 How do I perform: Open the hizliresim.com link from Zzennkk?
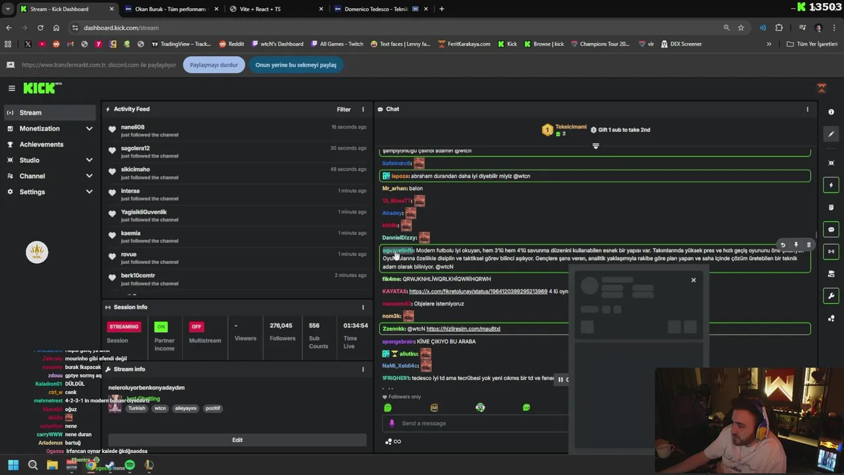[463, 329]
